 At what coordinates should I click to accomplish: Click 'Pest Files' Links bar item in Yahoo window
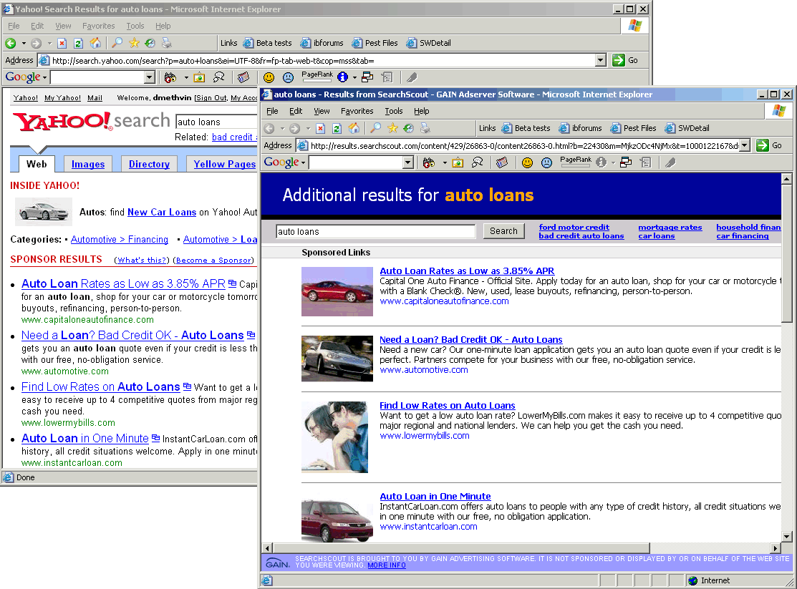(x=375, y=43)
